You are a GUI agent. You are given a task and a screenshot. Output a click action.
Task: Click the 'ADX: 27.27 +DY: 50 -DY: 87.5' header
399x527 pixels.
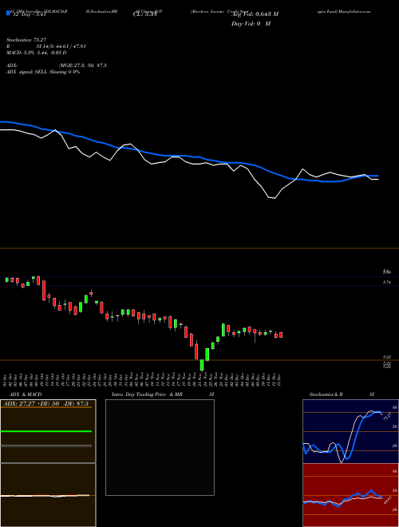click(45, 404)
